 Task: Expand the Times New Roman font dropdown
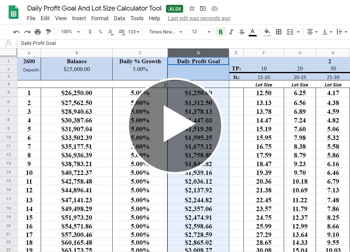tap(166, 32)
